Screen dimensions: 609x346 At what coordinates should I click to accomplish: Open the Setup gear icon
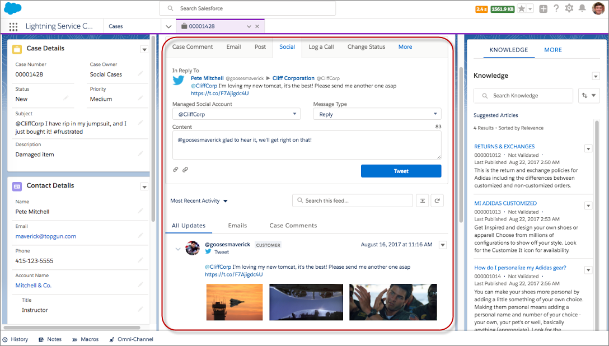pyautogui.click(x=569, y=8)
